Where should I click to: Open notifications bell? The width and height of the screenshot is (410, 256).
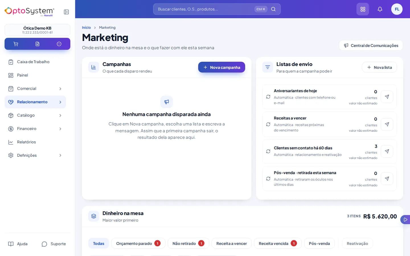[380, 9]
